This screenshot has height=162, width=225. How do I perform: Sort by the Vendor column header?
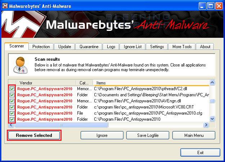pyautogui.click(x=46, y=83)
